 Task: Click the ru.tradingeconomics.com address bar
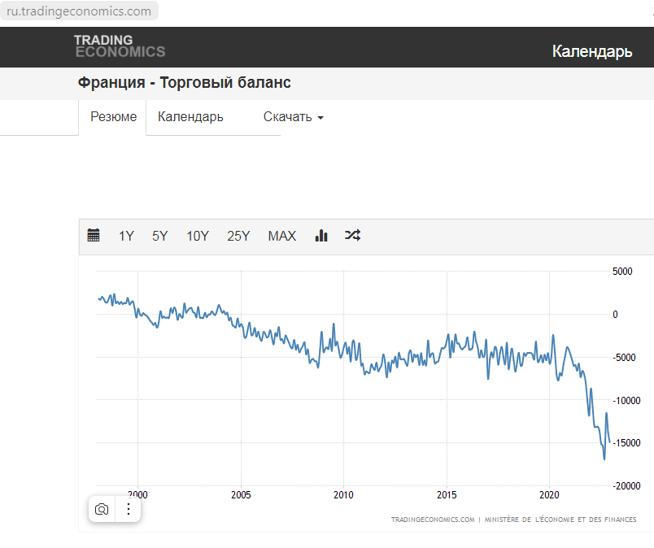79,11
